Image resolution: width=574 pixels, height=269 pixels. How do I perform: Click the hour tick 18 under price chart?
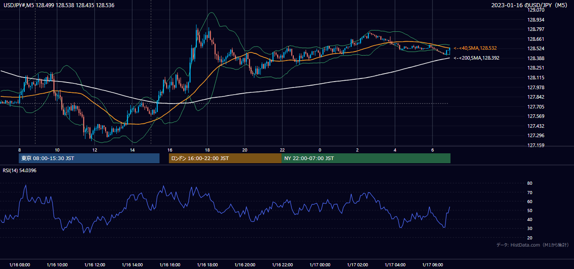coord(207,149)
